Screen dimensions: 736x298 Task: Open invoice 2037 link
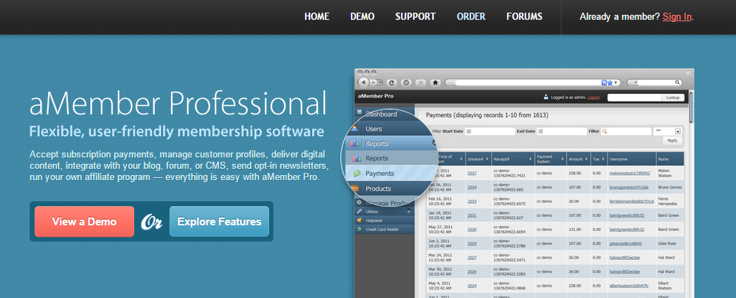(472, 173)
